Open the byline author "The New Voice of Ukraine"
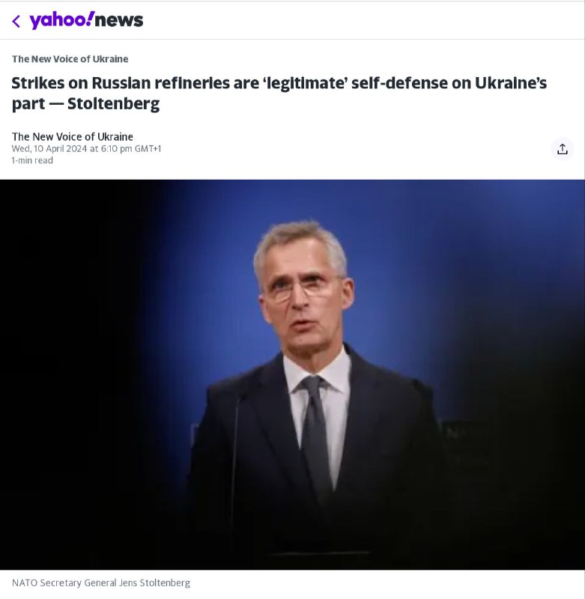Image resolution: width=585 pixels, height=599 pixels. [73, 136]
